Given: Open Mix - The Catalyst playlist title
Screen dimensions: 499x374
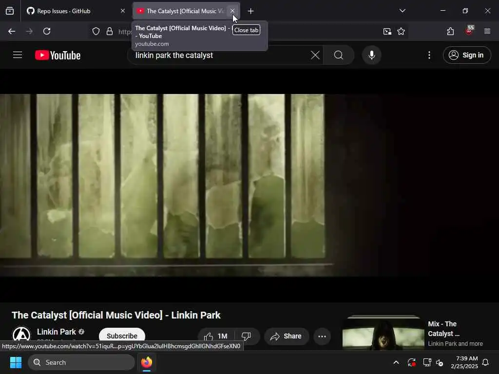Looking at the screenshot, I should tap(443, 329).
